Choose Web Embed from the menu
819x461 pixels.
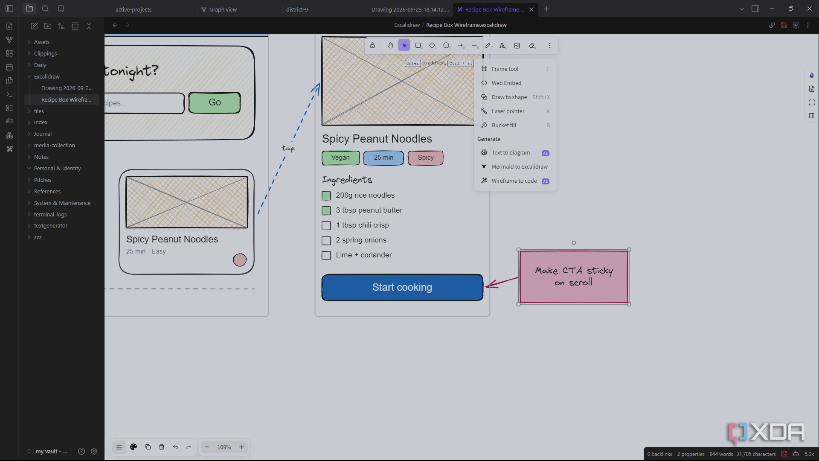point(515,83)
